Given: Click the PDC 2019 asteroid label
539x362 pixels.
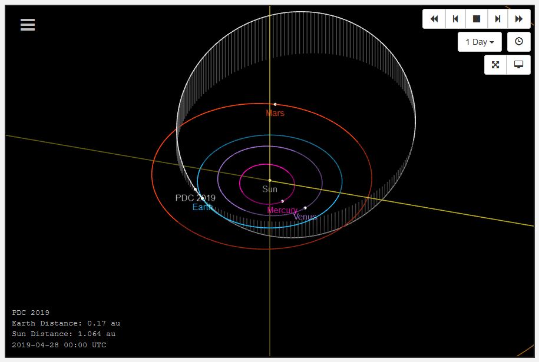Looking at the screenshot, I should [195, 198].
